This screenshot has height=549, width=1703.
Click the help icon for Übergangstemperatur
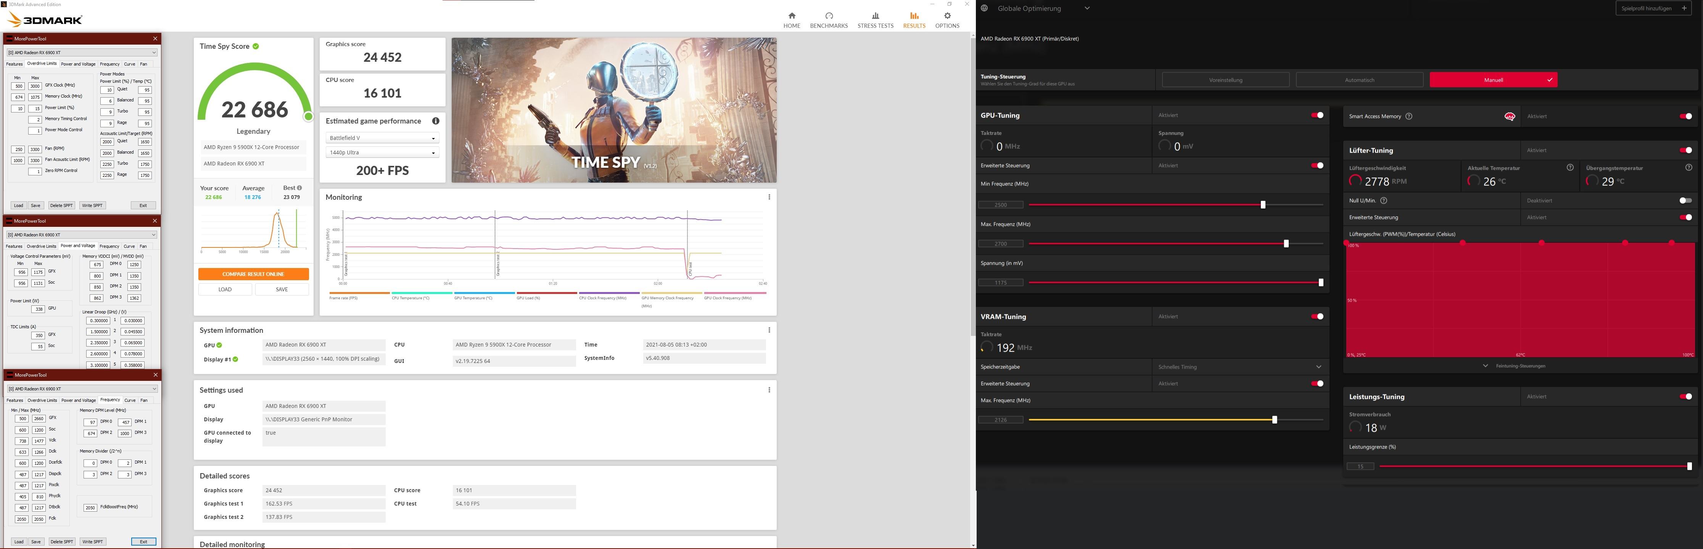coord(1689,168)
